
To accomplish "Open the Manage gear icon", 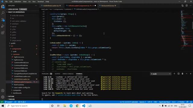I will point(3,97).
